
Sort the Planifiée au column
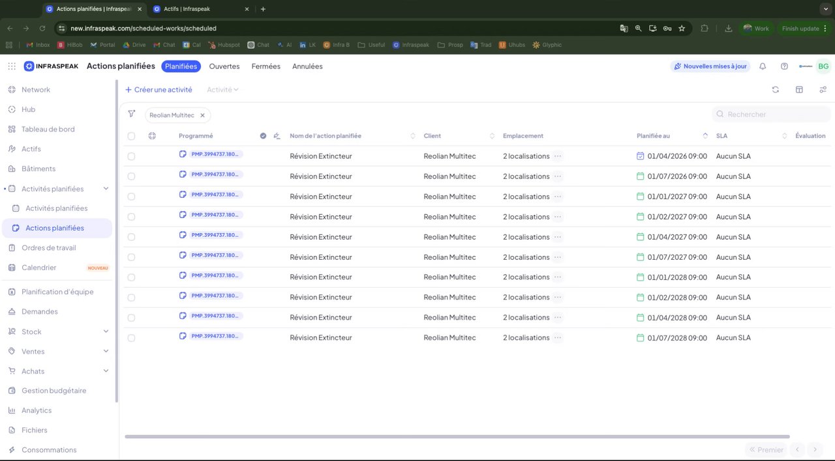point(705,136)
